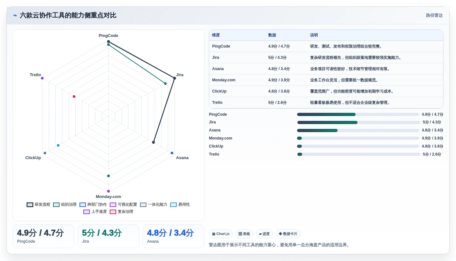Click the red data point on radar chart
This screenshot has height=261, width=456.
click(74, 96)
